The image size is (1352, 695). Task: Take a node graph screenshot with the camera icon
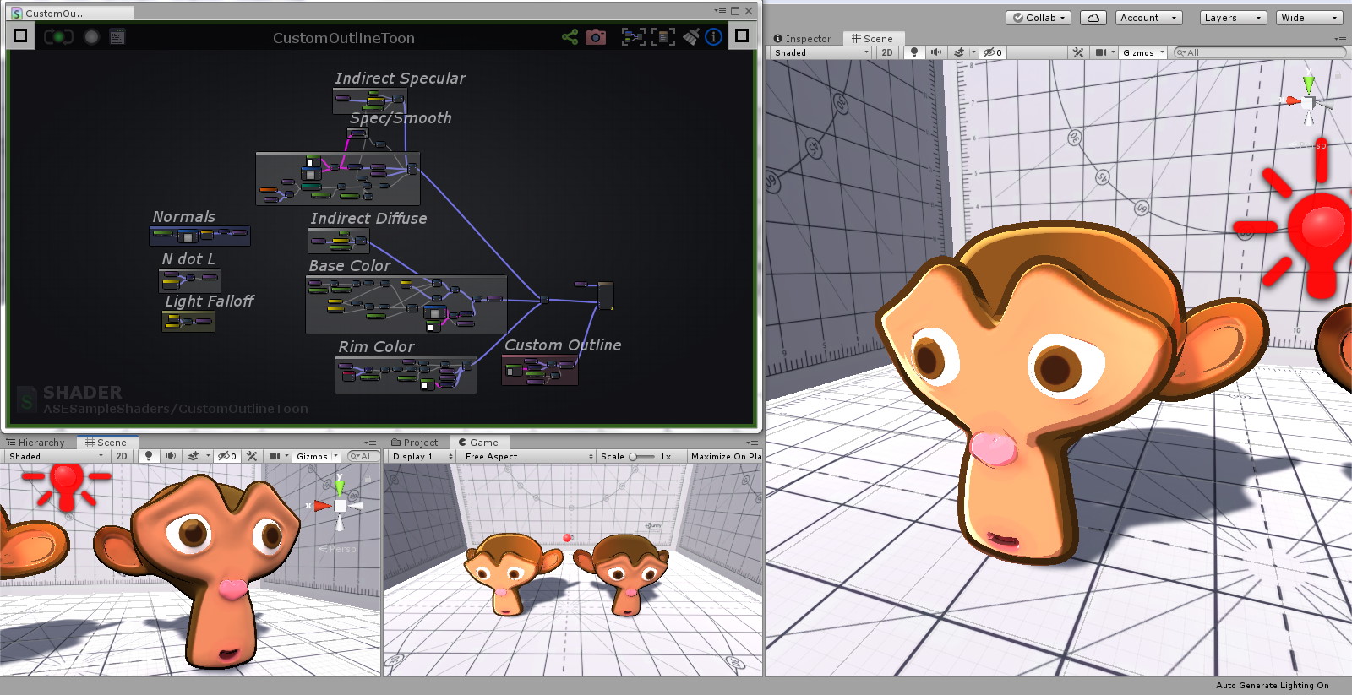pyautogui.click(x=596, y=36)
